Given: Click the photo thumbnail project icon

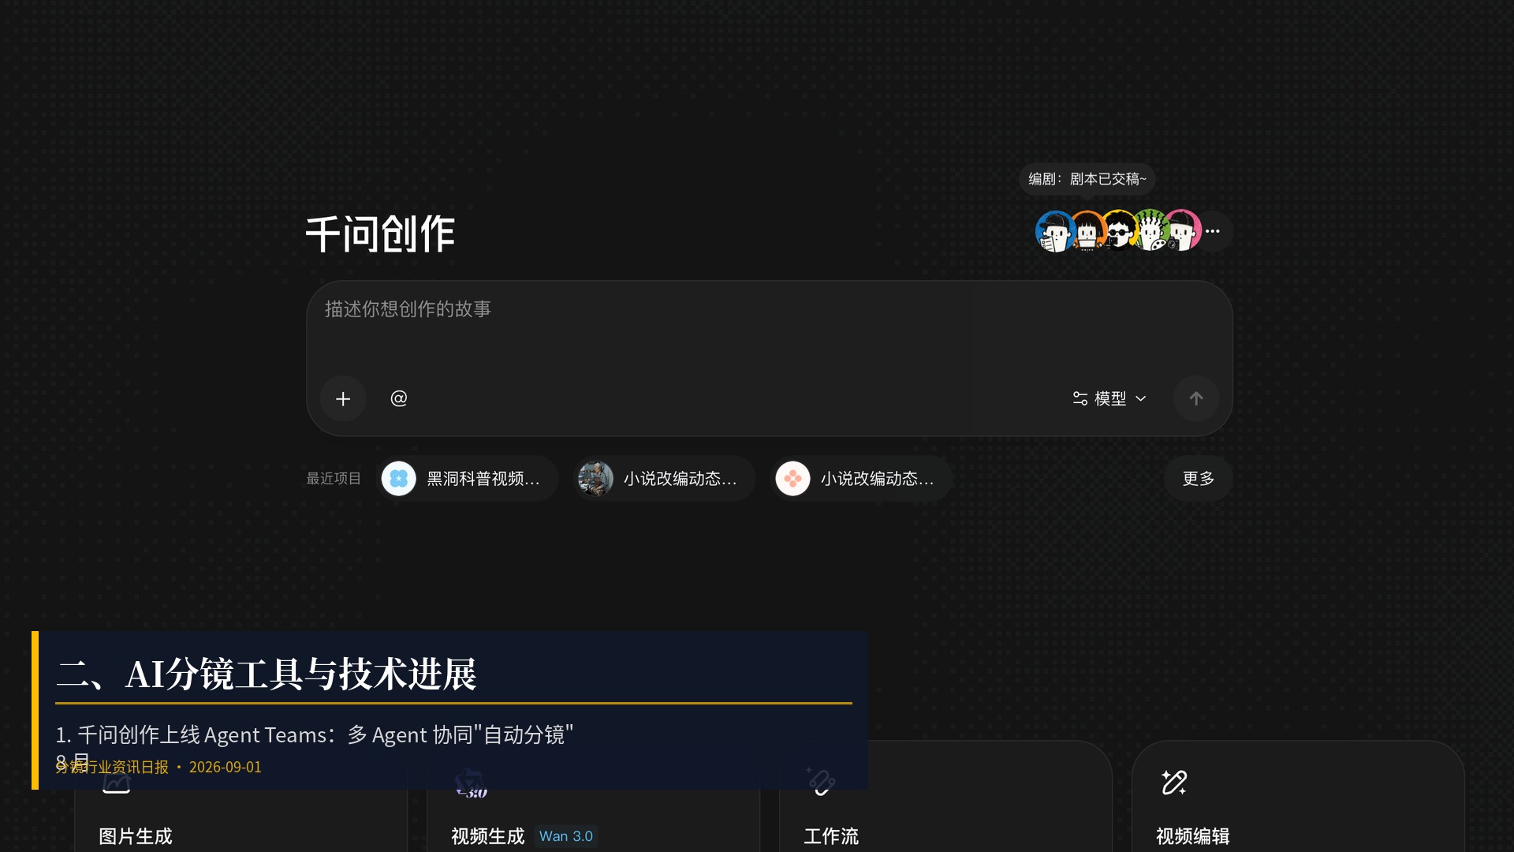Looking at the screenshot, I should tap(596, 479).
